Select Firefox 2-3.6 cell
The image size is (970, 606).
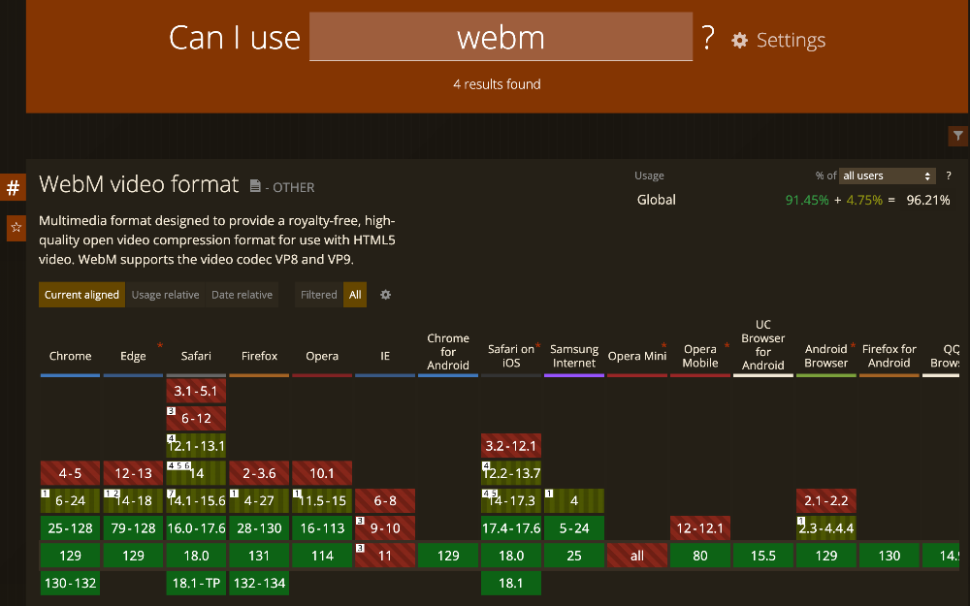259,473
